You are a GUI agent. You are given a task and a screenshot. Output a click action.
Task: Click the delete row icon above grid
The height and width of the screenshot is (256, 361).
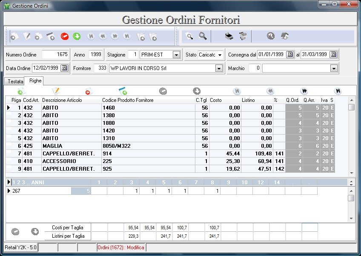pyautogui.click(x=89, y=91)
